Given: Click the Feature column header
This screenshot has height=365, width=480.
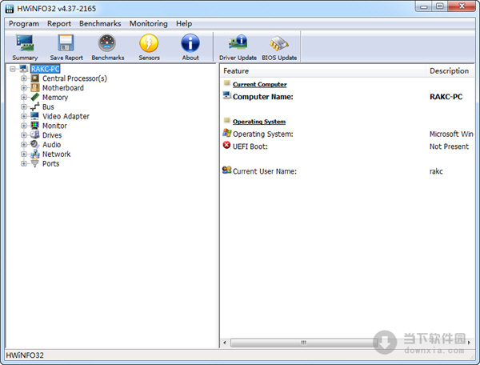Looking at the screenshot, I should 323,70.
